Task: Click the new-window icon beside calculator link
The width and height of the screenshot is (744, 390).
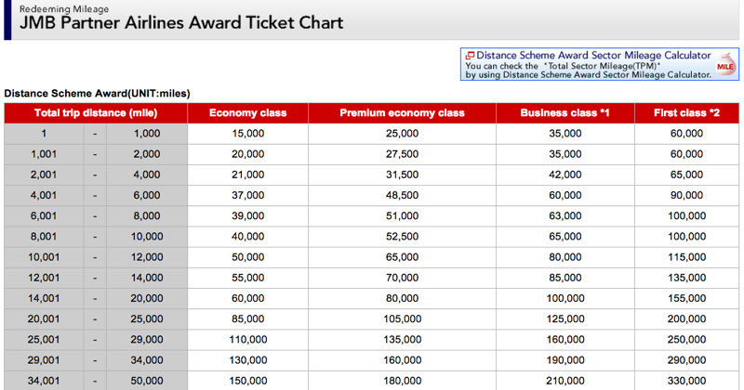Action: pos(470,56)
